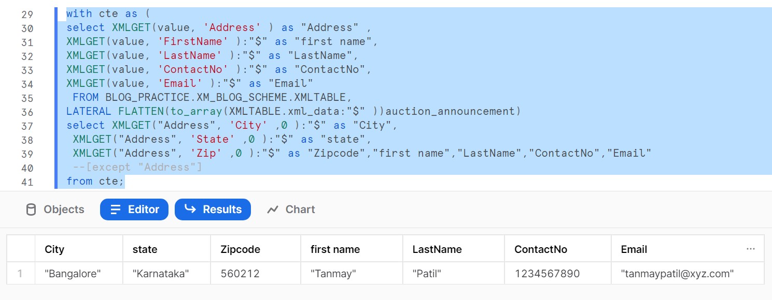Select the state column header
The width and height of the screenshot is (772, 300).
click(145, 249)
